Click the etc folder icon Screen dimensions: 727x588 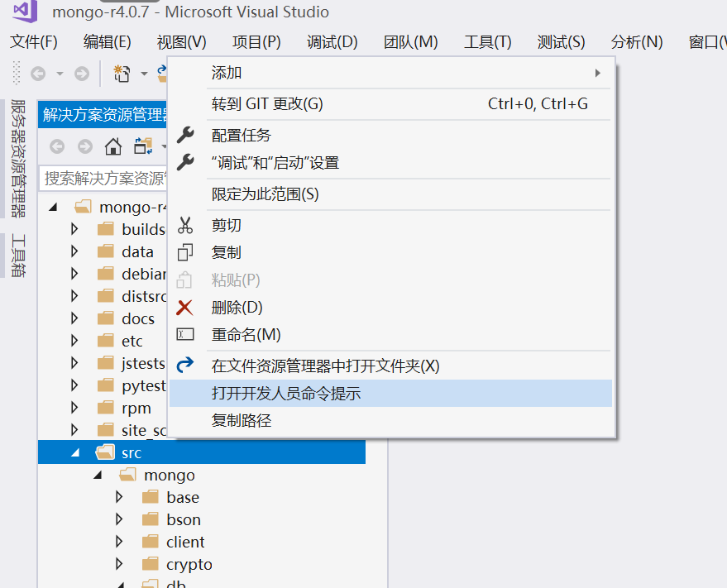(x=106, y=341)
